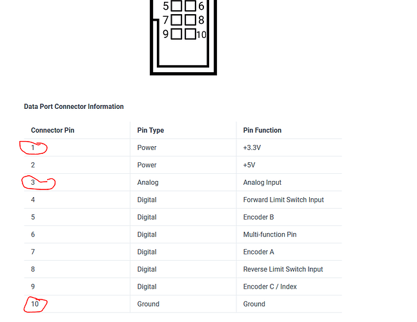Click Reverse Limit Switch Input text
Image resolution: width=417 pixels, height=322 pixels.
click(283, 269)
